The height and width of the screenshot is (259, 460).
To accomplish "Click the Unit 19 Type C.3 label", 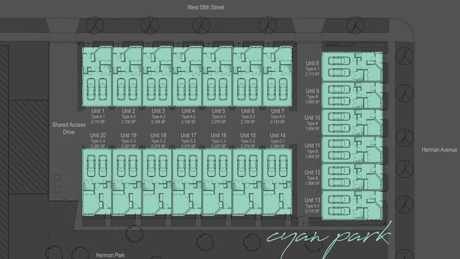I will click(128, 141).
